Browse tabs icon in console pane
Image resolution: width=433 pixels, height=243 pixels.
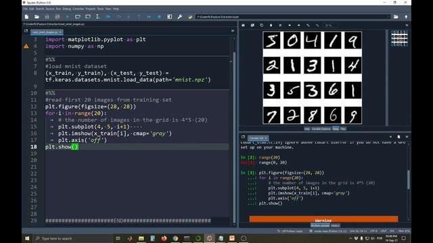[x=243, y=136]
